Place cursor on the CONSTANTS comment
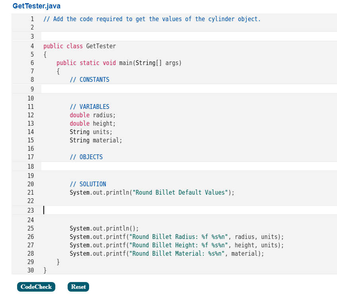 (x=89, y=79)
